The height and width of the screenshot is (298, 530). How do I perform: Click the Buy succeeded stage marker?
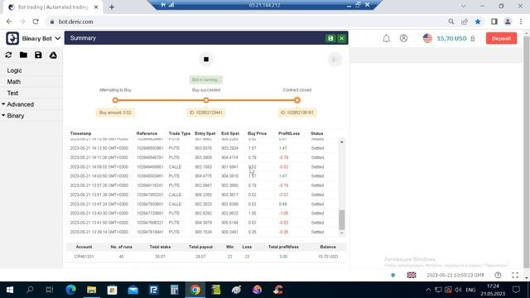(x=206, y=100)
